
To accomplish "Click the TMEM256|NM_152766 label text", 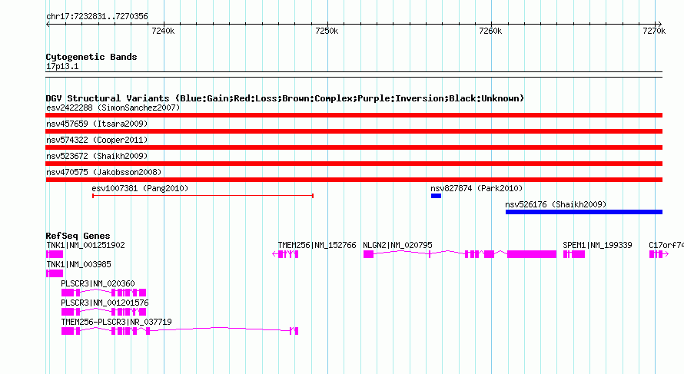I will pos(317,245).
